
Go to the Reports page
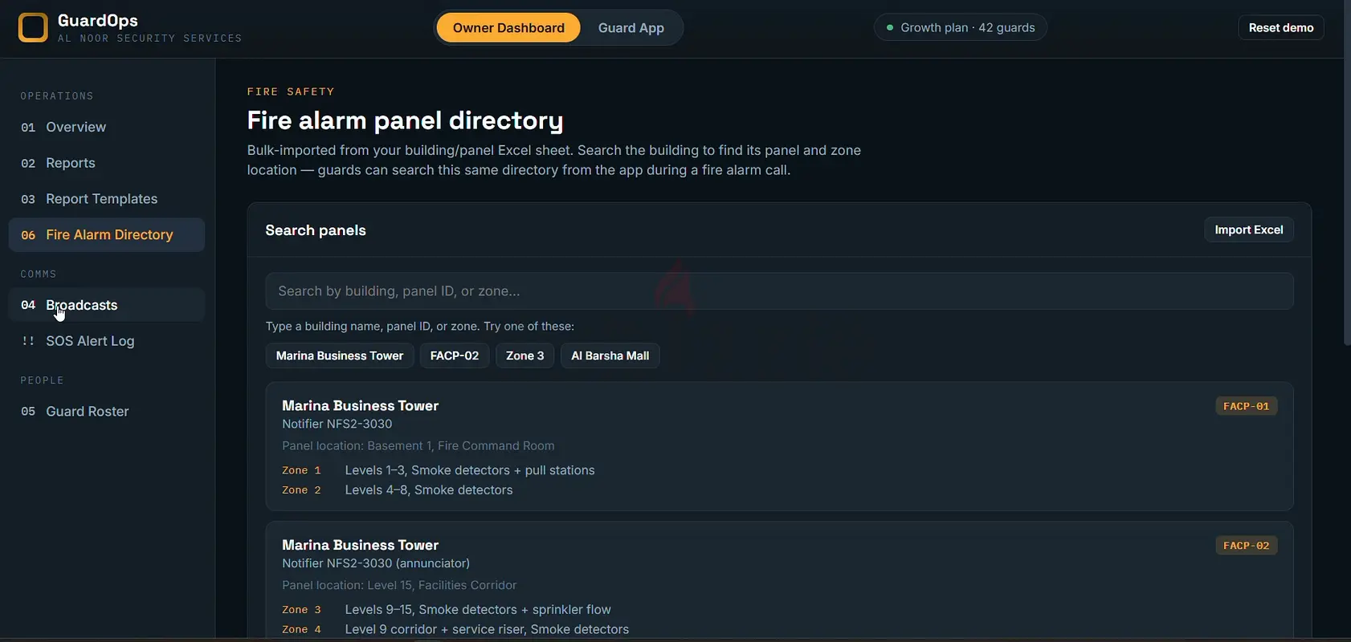[x=107, y=163]
